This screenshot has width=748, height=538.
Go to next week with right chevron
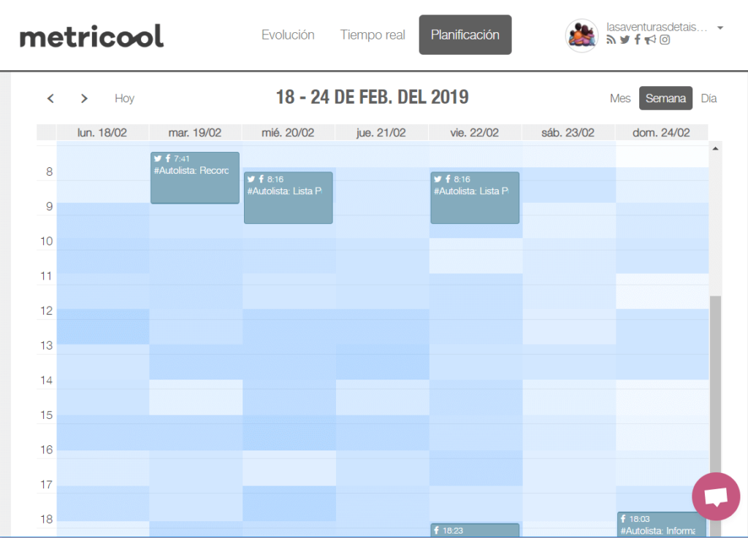coord(84,98)
